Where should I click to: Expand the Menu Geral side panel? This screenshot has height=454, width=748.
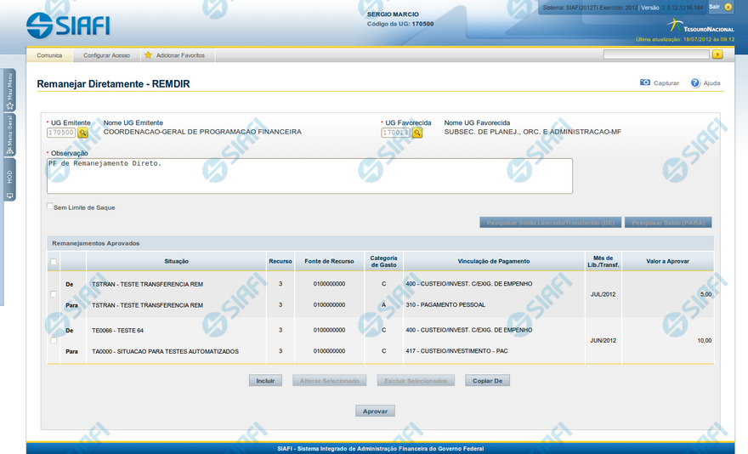point(9,134)
